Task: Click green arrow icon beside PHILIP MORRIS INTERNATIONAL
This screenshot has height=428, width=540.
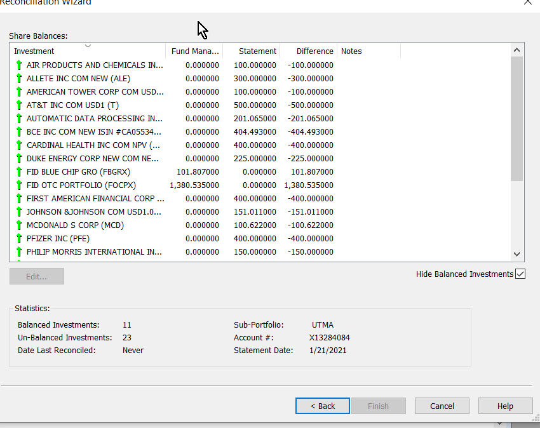Action: pos(19,251)
